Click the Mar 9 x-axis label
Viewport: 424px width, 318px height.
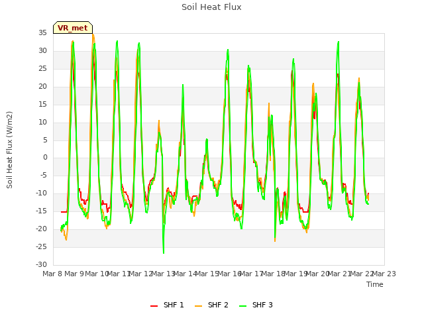click(x=75, y=274)
